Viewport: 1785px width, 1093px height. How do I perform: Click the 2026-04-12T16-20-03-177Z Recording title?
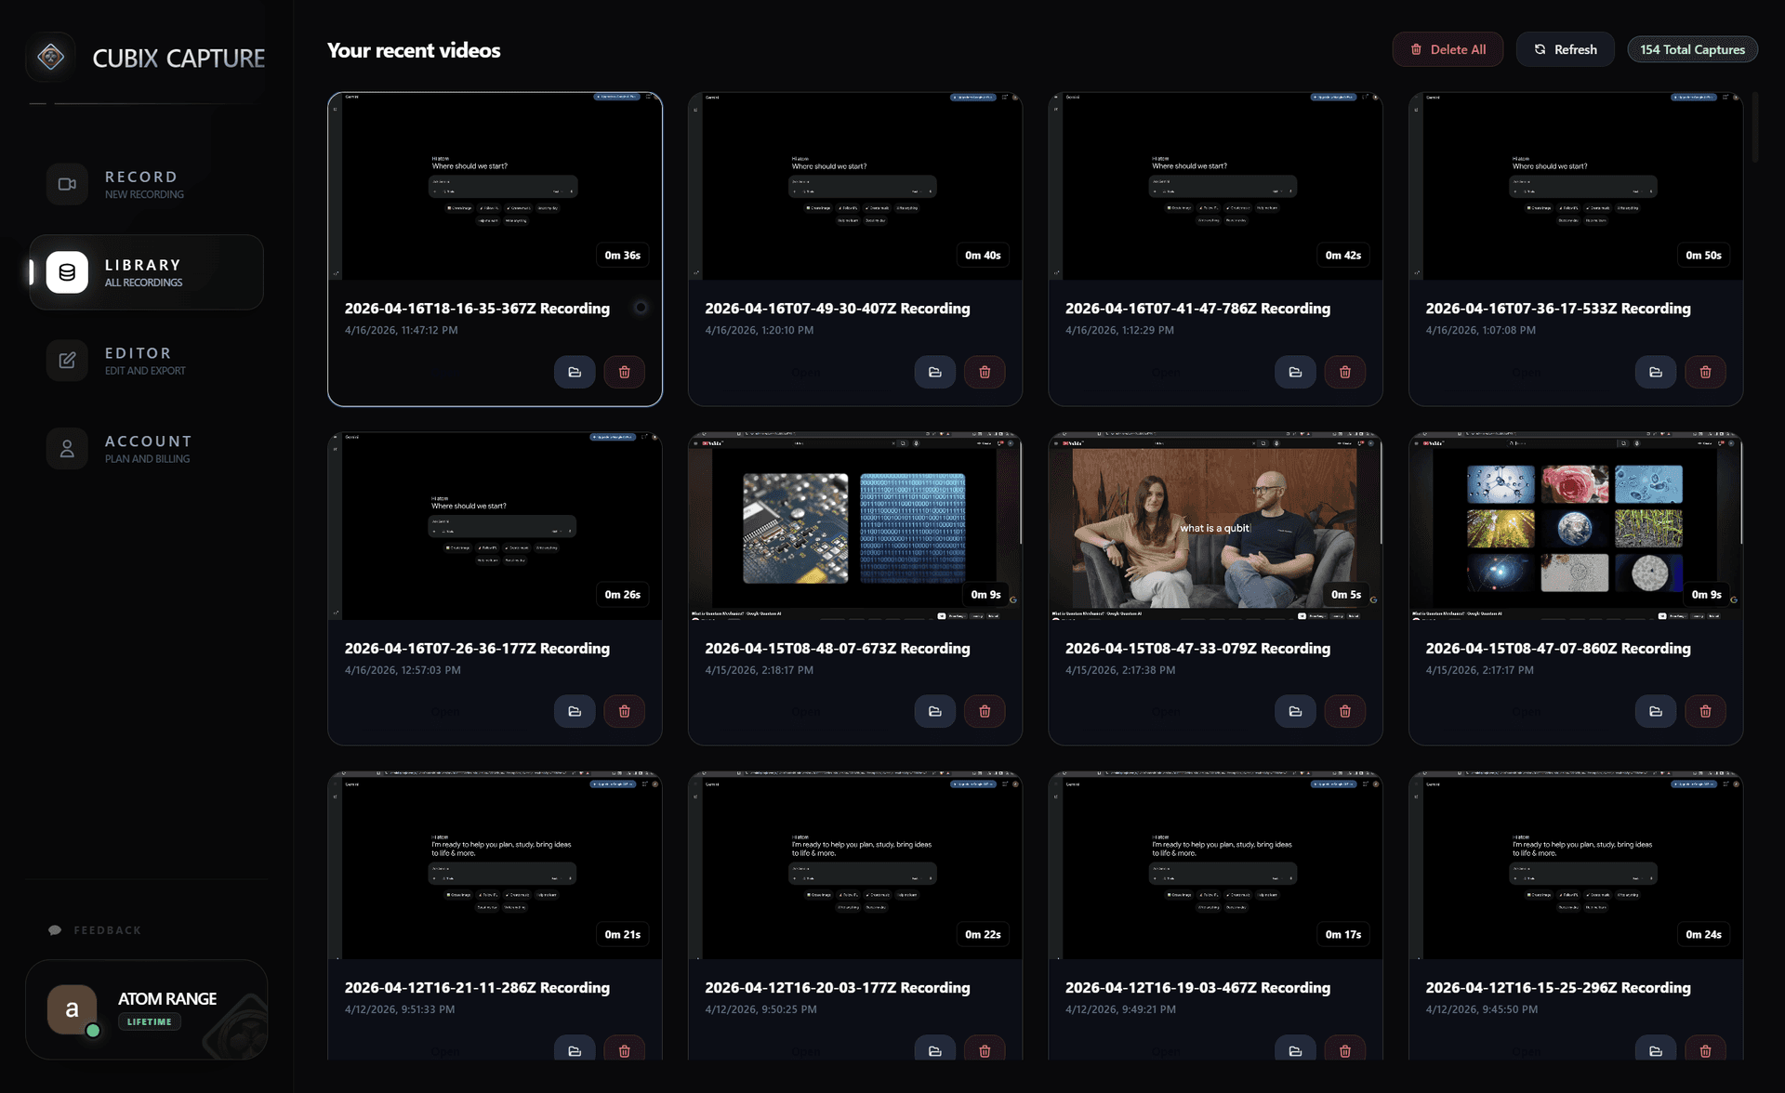pos(837,987)
